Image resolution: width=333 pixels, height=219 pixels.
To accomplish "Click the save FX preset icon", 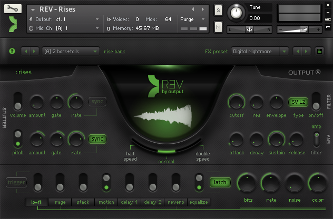I will pyautogui.click(x=319, y=51).
